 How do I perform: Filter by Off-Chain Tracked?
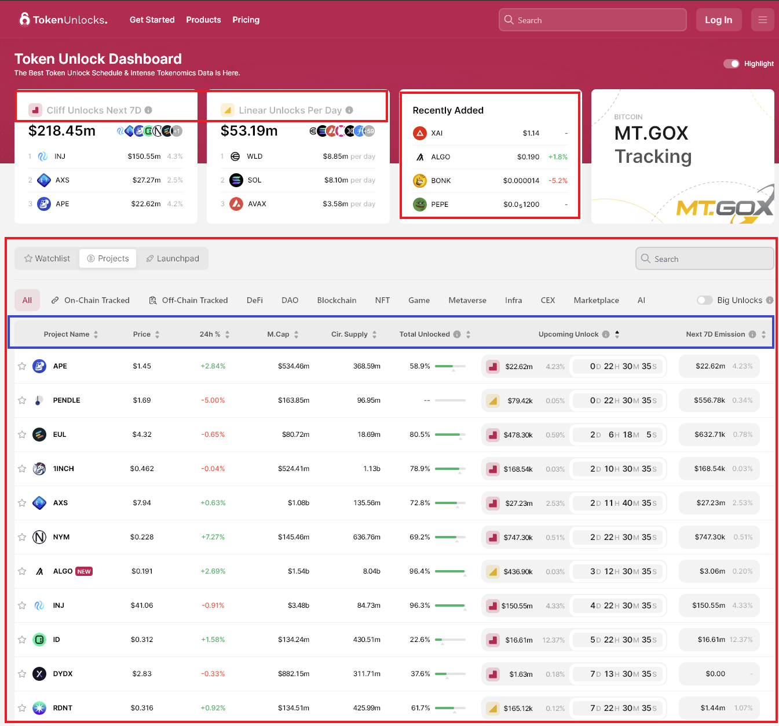click(188, 300)
